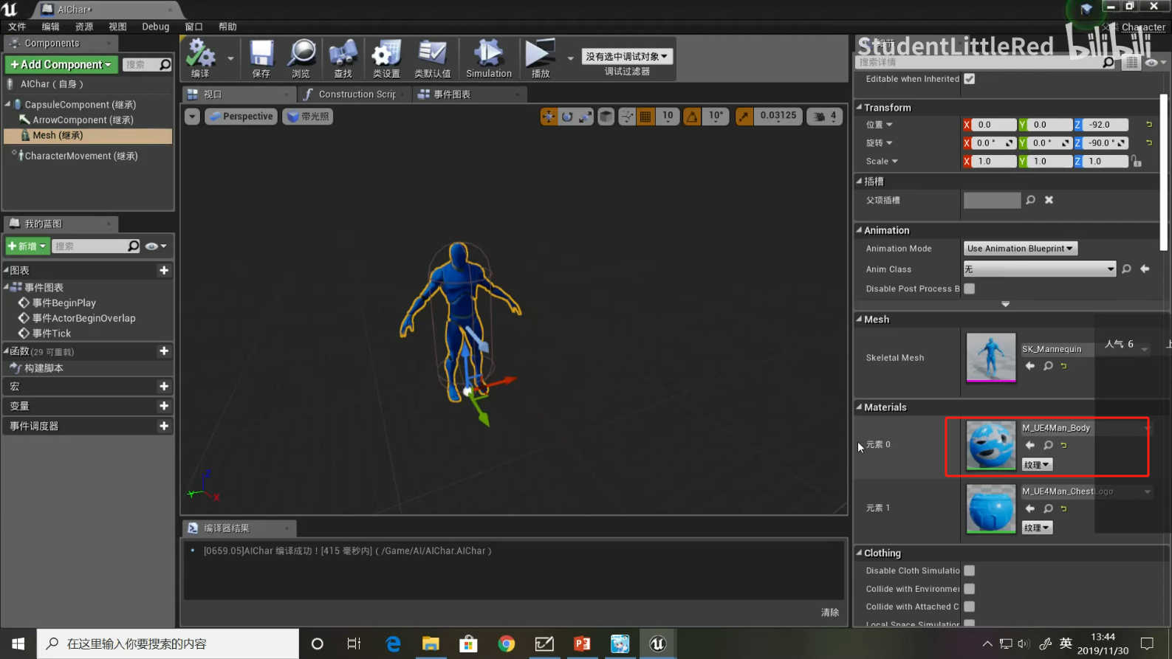Viewport: 1172px width, 659px height.
Task: Click the 查找 (Find) toolbar icon
Action: (x=343, y=58)
